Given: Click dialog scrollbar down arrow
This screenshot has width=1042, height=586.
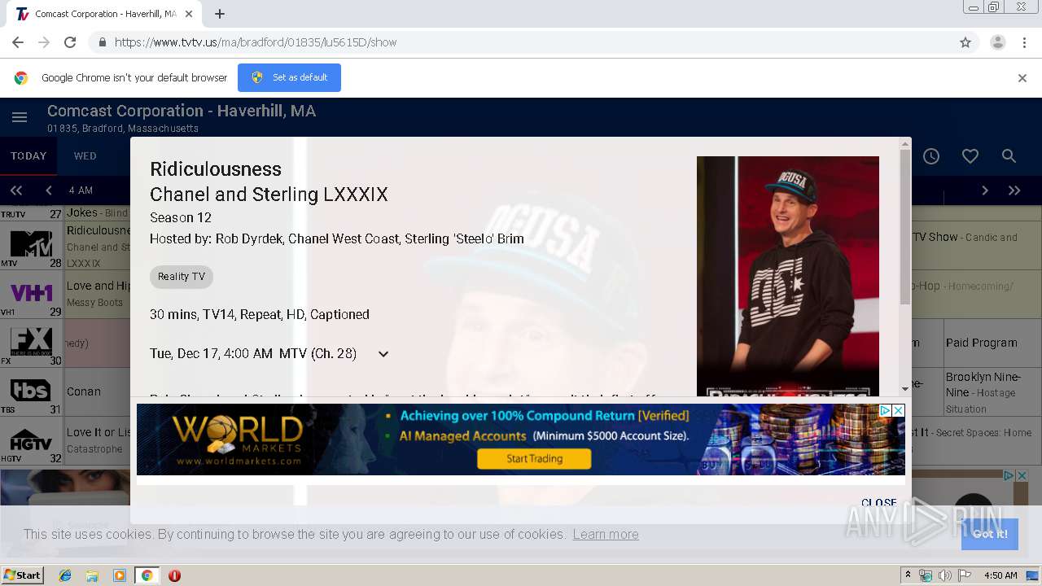Looking at the screenshot, I should (905, 389).
